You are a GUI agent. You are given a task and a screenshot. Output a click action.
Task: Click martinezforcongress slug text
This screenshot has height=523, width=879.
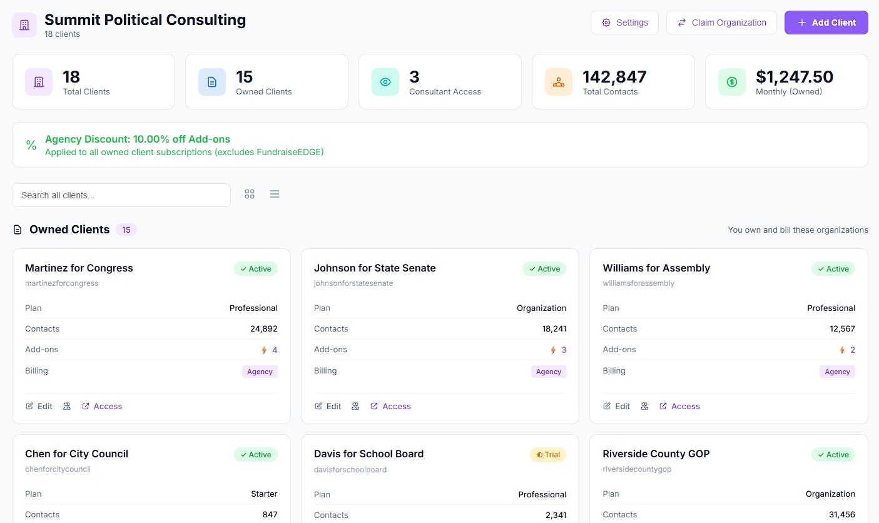click(62, 283)
